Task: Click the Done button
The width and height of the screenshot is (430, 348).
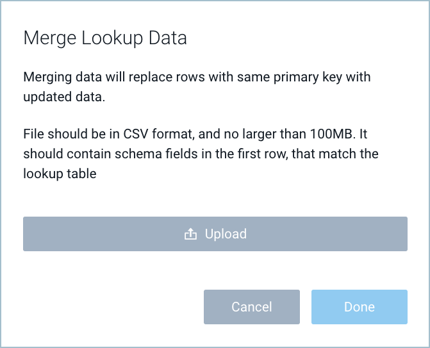Action: pyautogui.click(x=359, y=307)
